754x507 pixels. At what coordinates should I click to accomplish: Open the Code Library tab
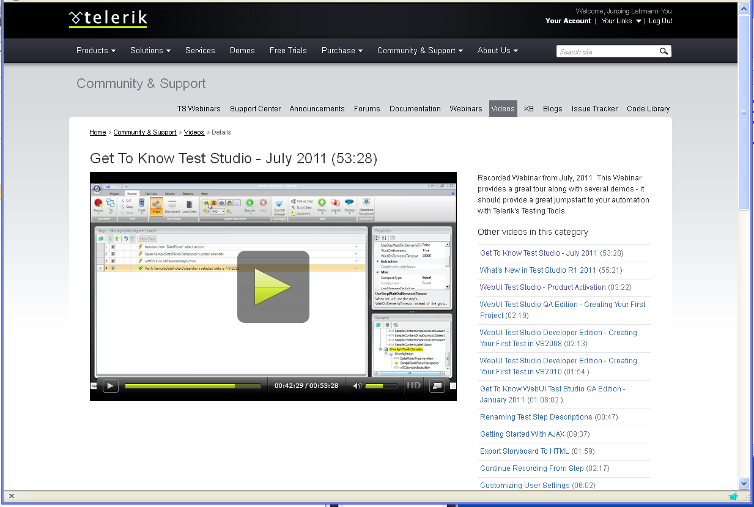[x=648, y=109]
